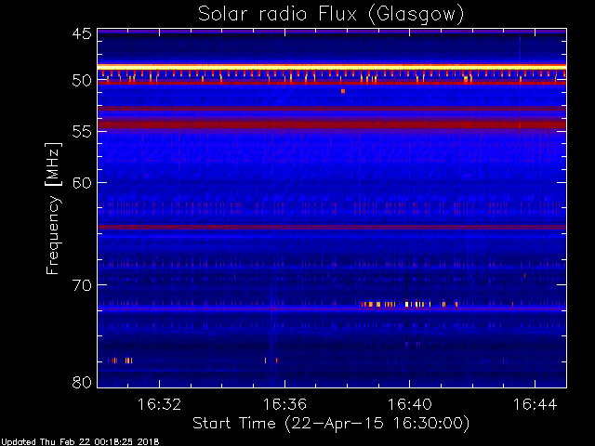Click the 70 frequency tick label
Screen dimensions: 595x446
click(x=82, y=285)
